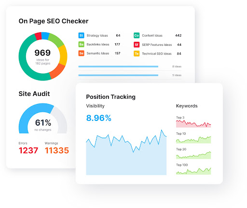This screenshot has width=247, height=208.
Task: Click the Errors count 1237
Action: point(28,151)
